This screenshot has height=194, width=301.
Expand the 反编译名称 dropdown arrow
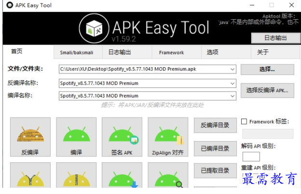(233, 84)
